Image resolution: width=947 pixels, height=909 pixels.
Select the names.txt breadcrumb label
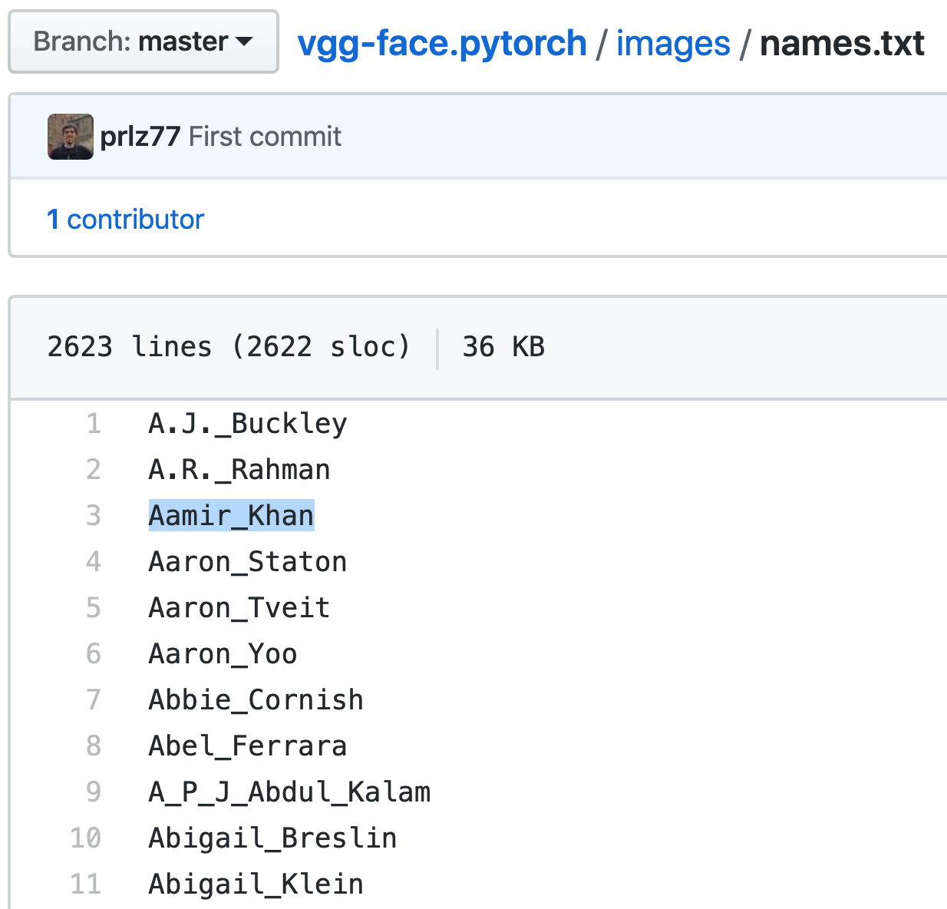pos(841,43)
